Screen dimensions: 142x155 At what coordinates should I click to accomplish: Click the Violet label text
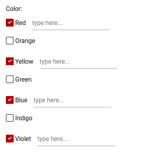click(23, 139)
